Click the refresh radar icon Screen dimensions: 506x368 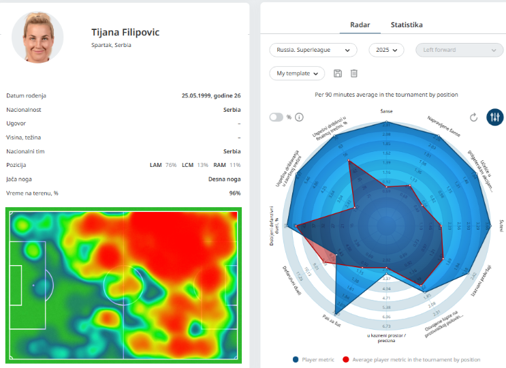tap(474, 117)
